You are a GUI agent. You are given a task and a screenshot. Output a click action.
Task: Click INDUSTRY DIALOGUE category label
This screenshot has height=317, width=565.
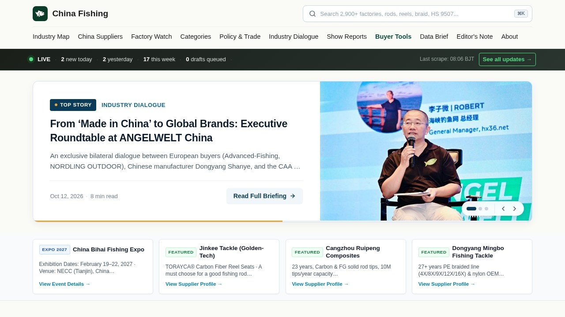133,105
